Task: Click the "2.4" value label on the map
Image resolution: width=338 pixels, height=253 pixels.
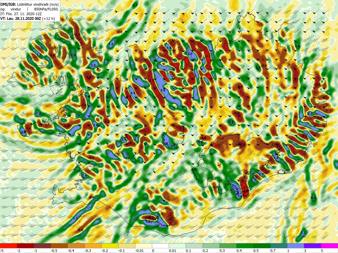Action: point(133,93)
